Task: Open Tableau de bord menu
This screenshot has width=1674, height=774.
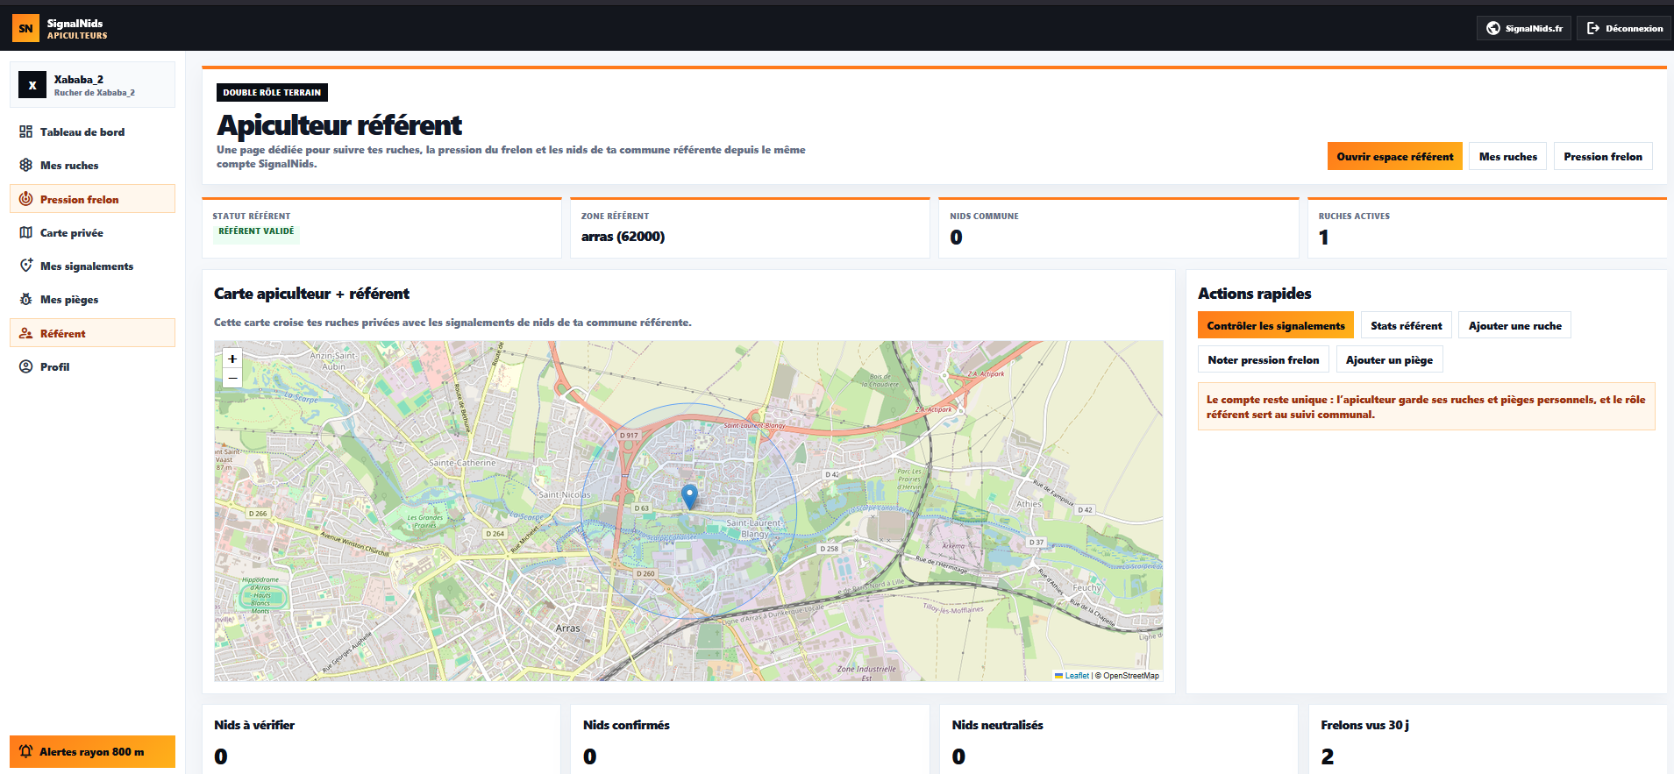Action: click(92, 131)
